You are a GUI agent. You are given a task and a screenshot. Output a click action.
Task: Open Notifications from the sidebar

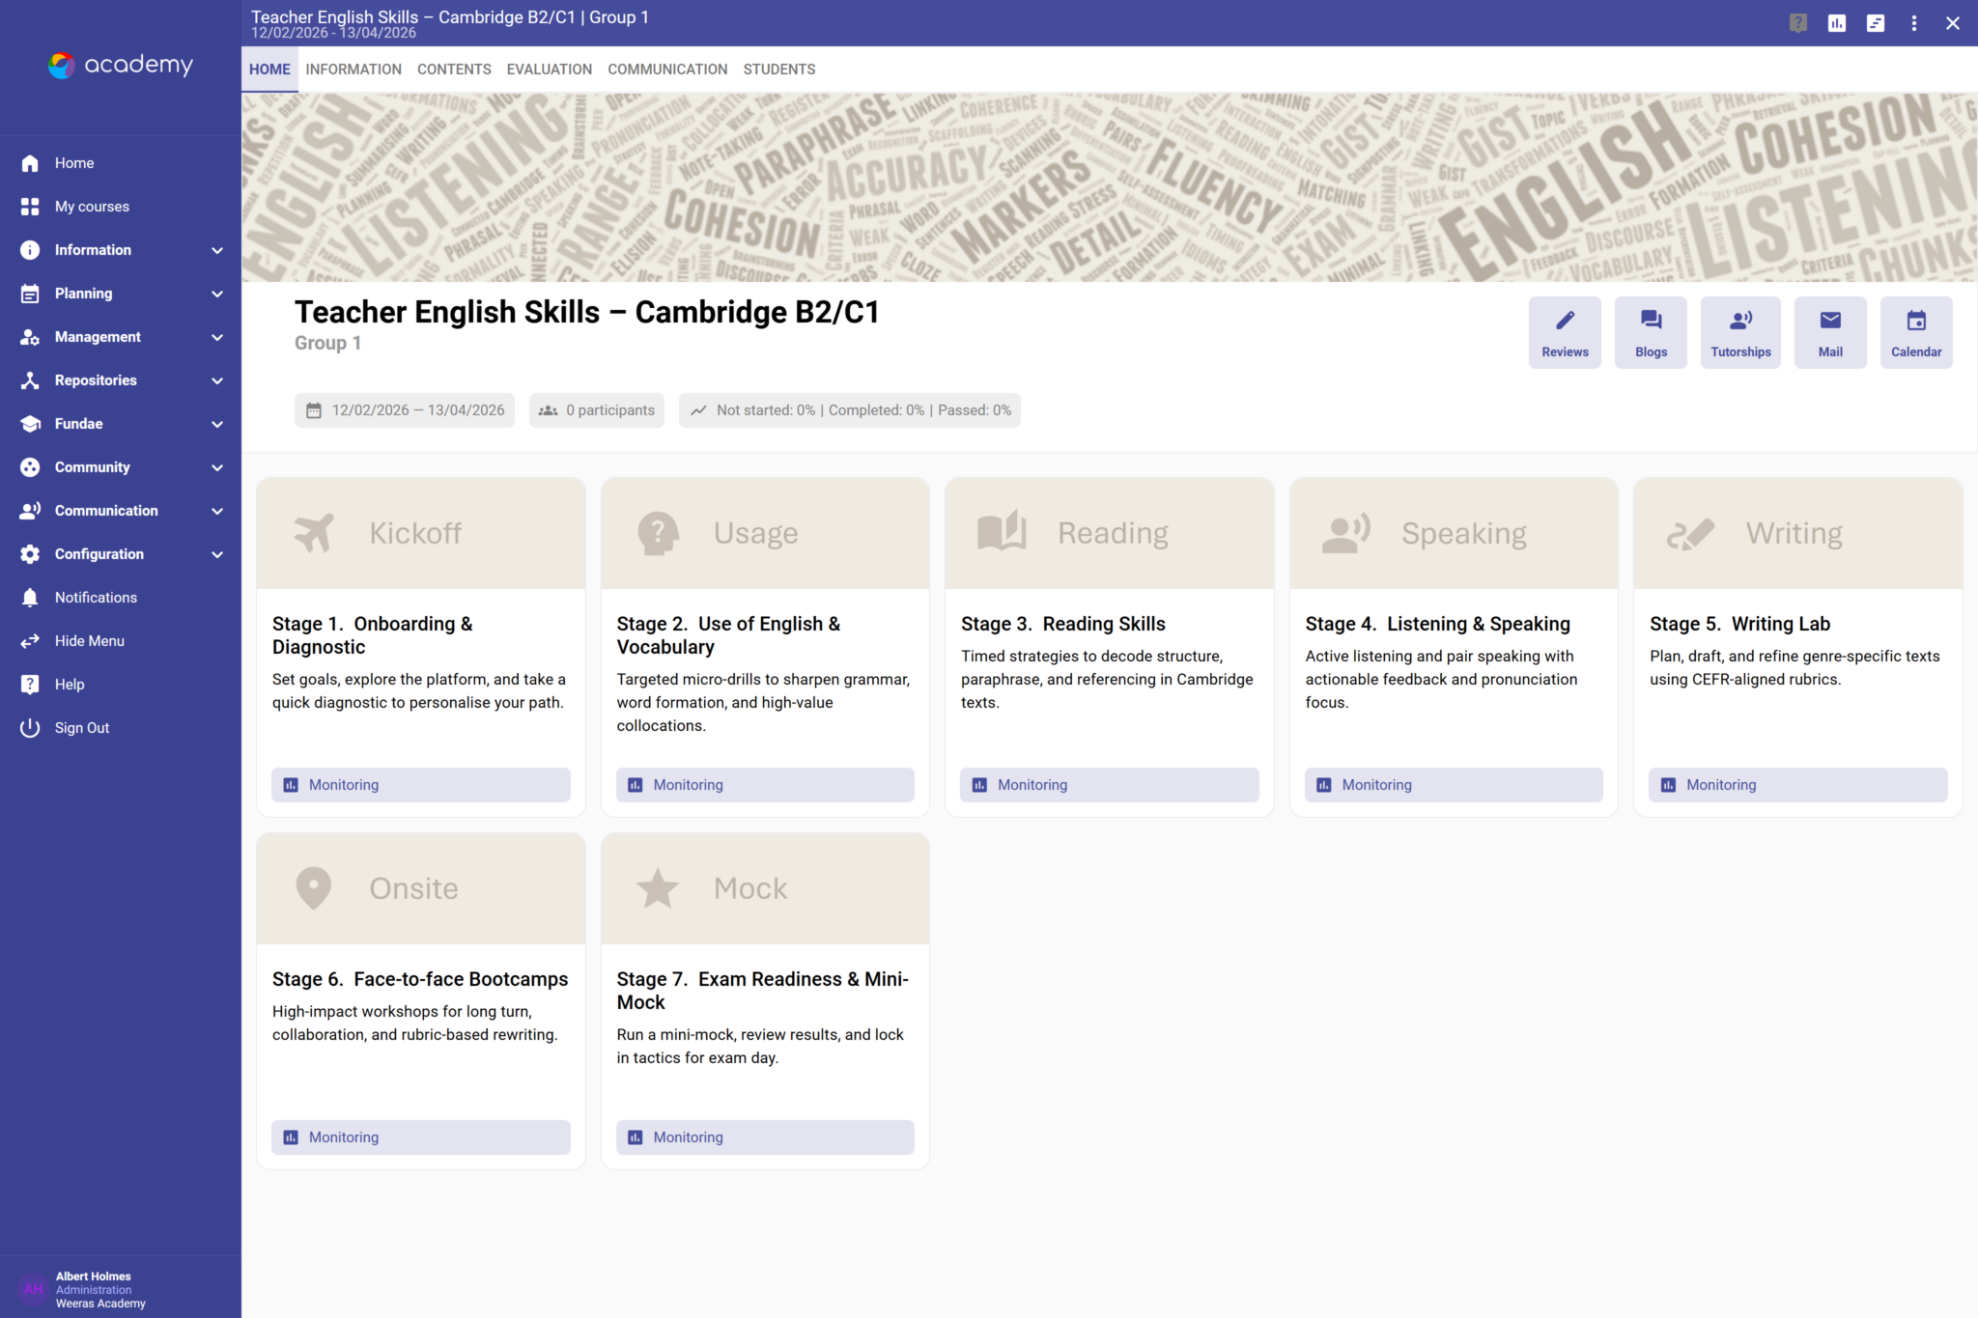click(96, 597)
